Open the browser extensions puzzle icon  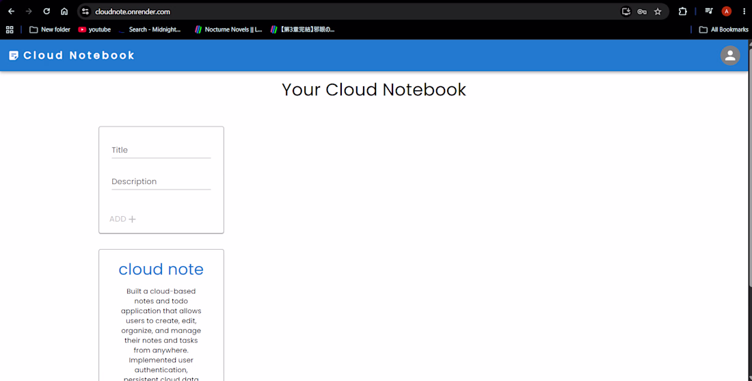[x=683, y=12]
